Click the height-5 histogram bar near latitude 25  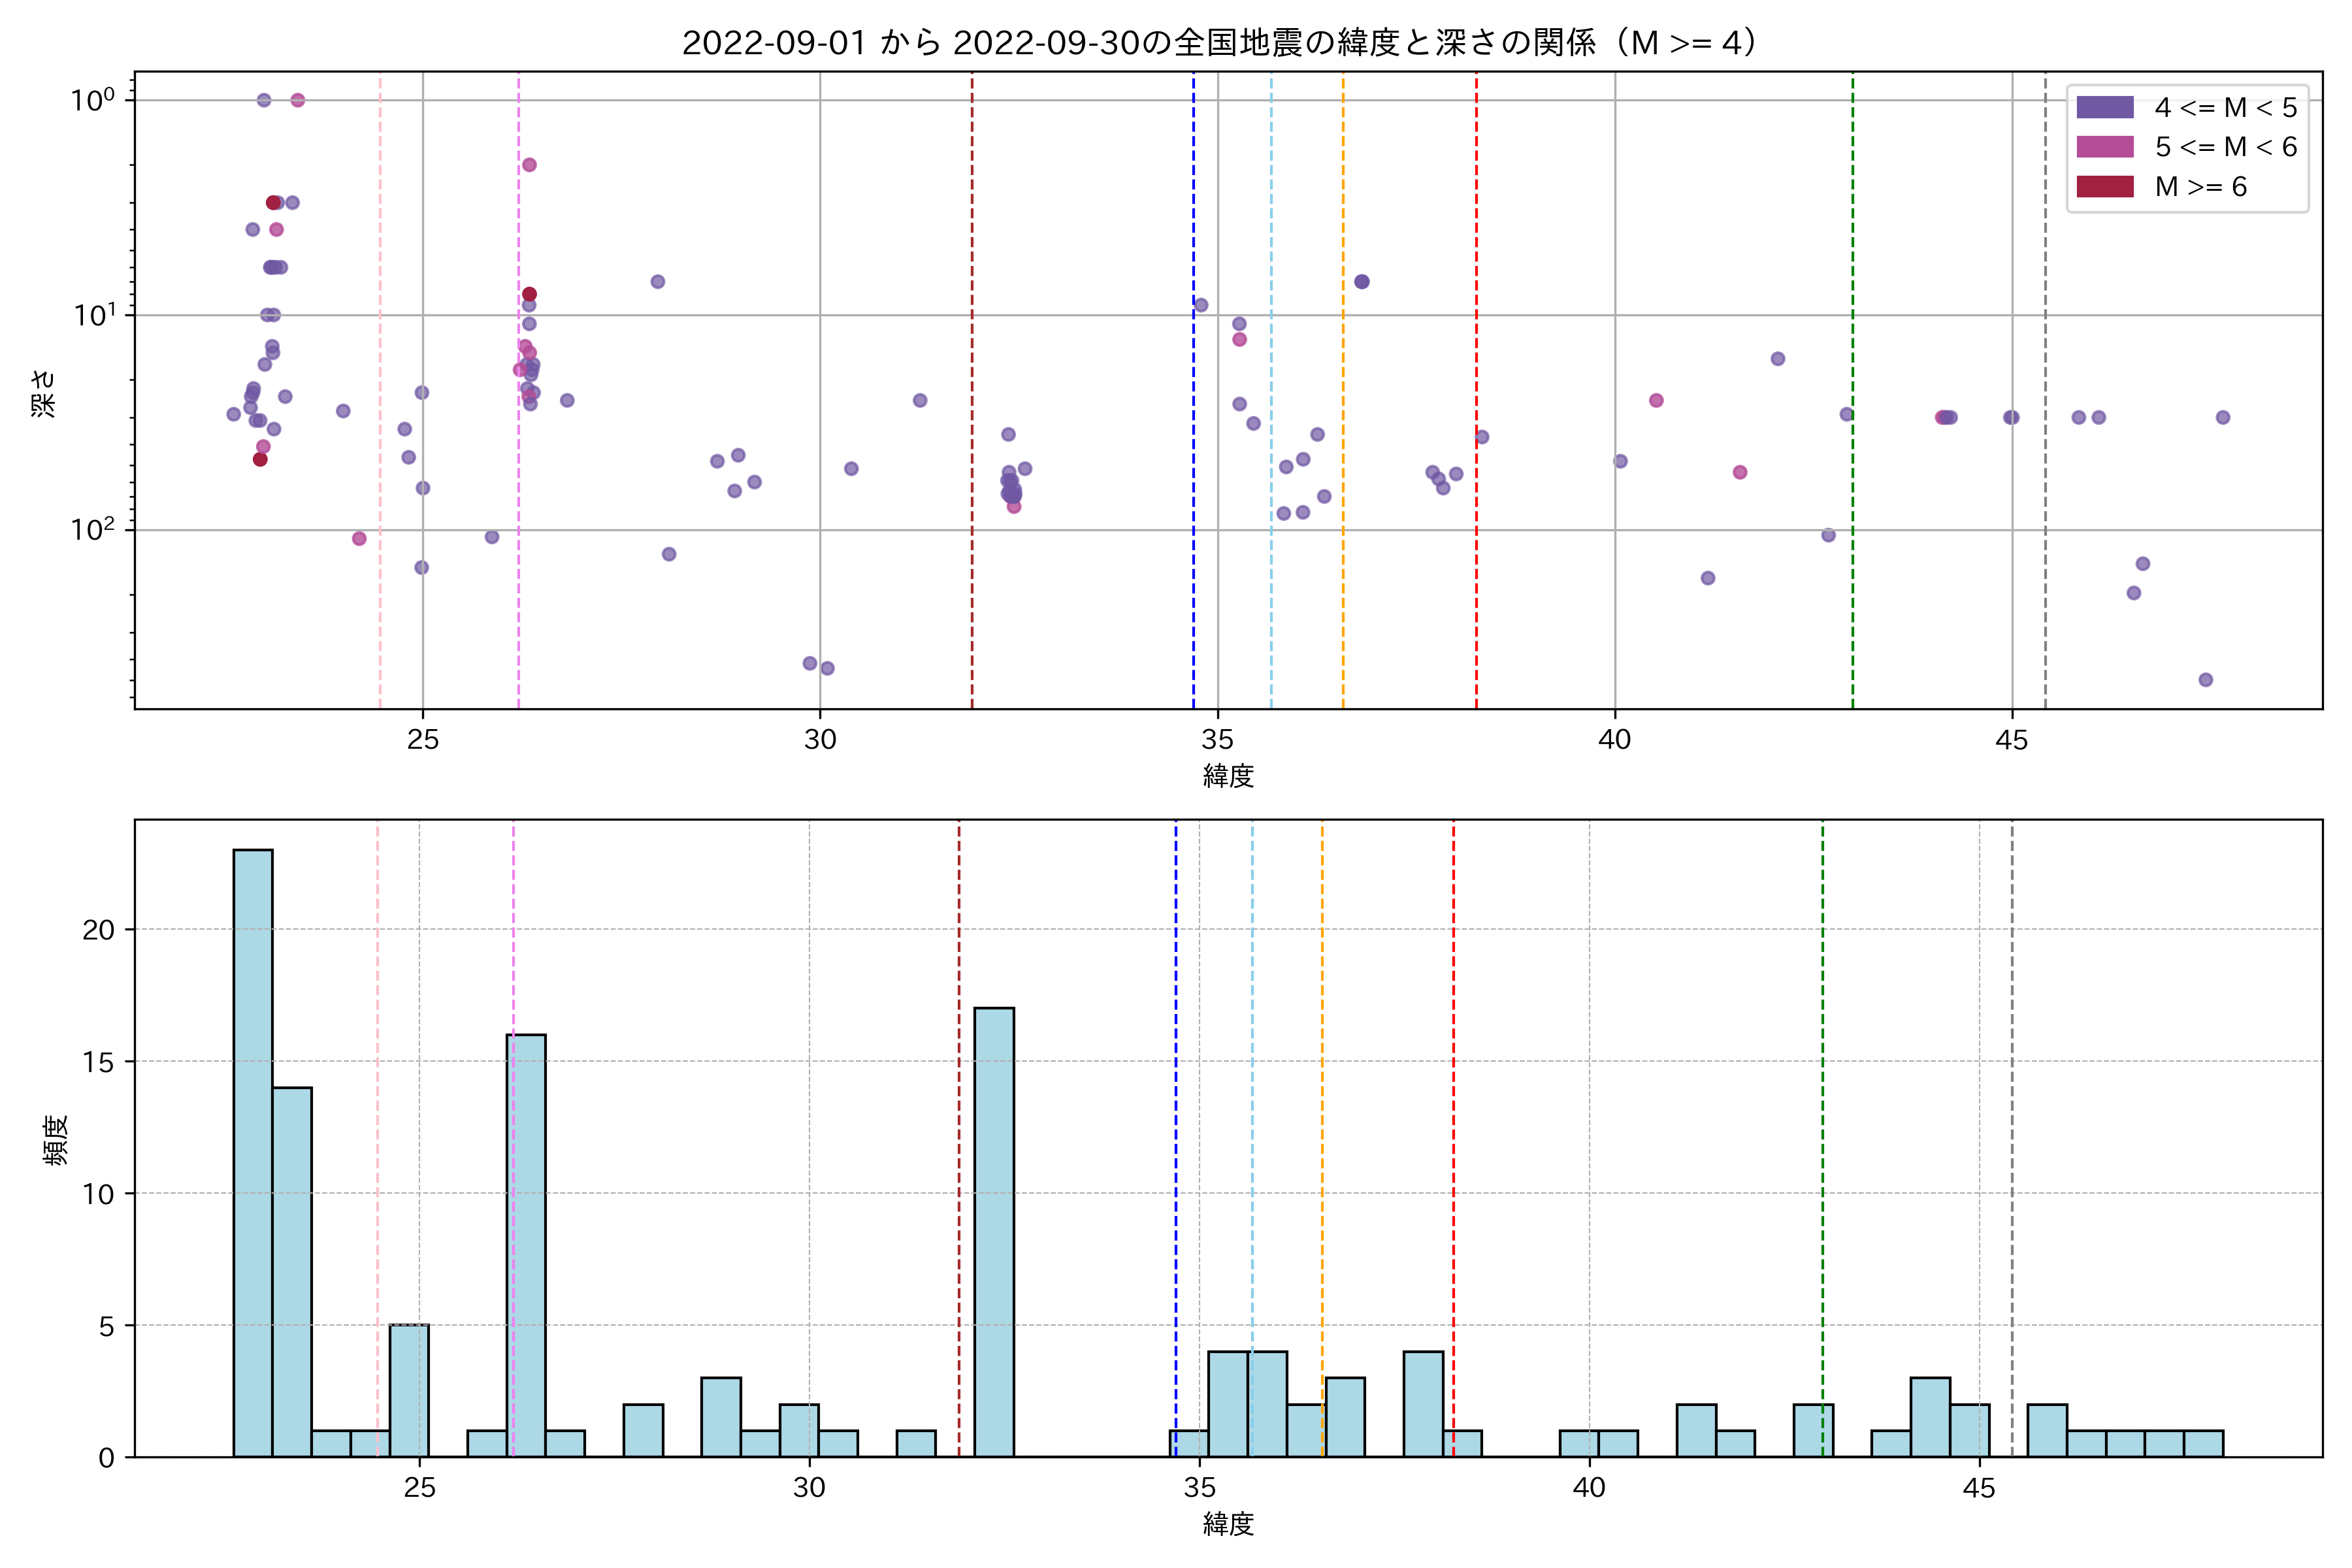[x=409, y=1390]
